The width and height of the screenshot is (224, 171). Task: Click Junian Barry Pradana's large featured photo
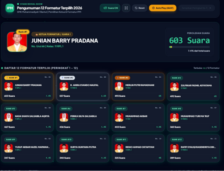17,42
